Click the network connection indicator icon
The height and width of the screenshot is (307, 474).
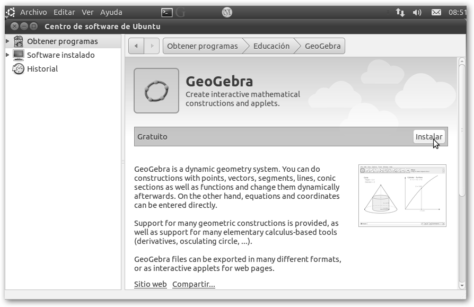coord(400,12)
